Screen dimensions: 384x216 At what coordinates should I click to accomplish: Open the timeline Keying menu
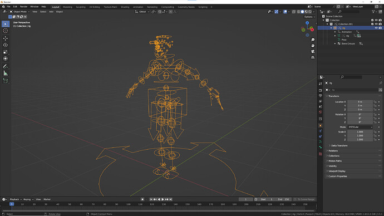coord(28,199)
